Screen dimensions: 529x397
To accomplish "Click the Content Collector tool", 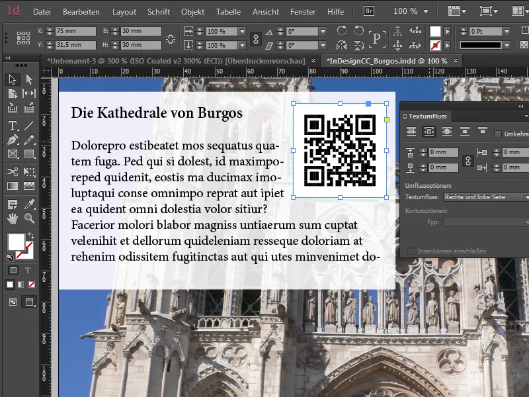I will click(x=12, y=108).
